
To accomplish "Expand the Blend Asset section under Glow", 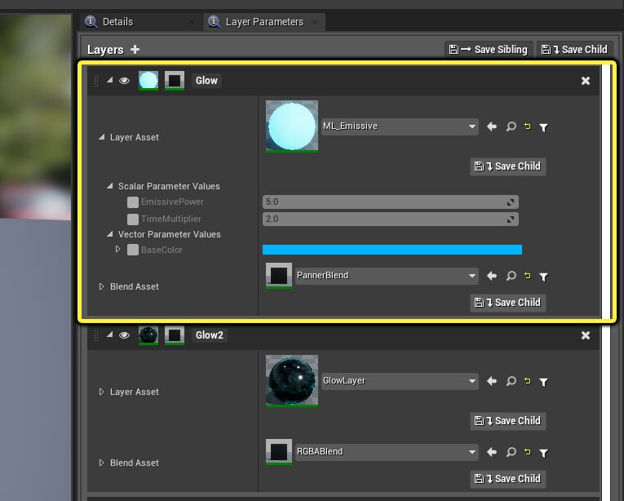I will (101, 286).
